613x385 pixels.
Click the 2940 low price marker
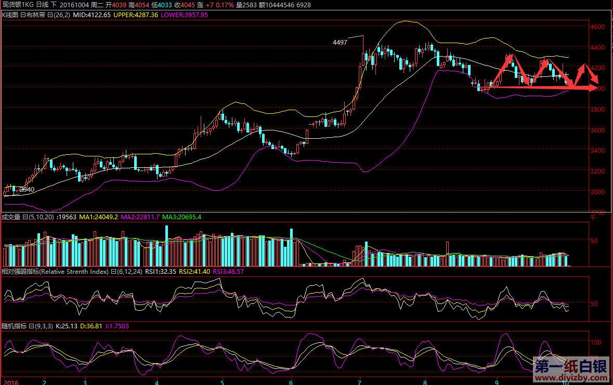[x=26, y=190]
